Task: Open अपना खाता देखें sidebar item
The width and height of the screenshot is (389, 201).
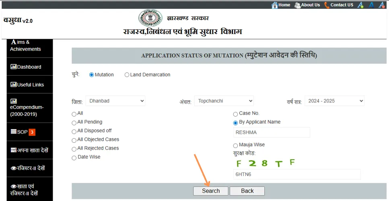Action: point(30,150)
